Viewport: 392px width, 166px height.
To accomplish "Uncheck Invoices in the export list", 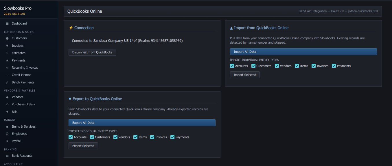I will [x=152, y=137].
